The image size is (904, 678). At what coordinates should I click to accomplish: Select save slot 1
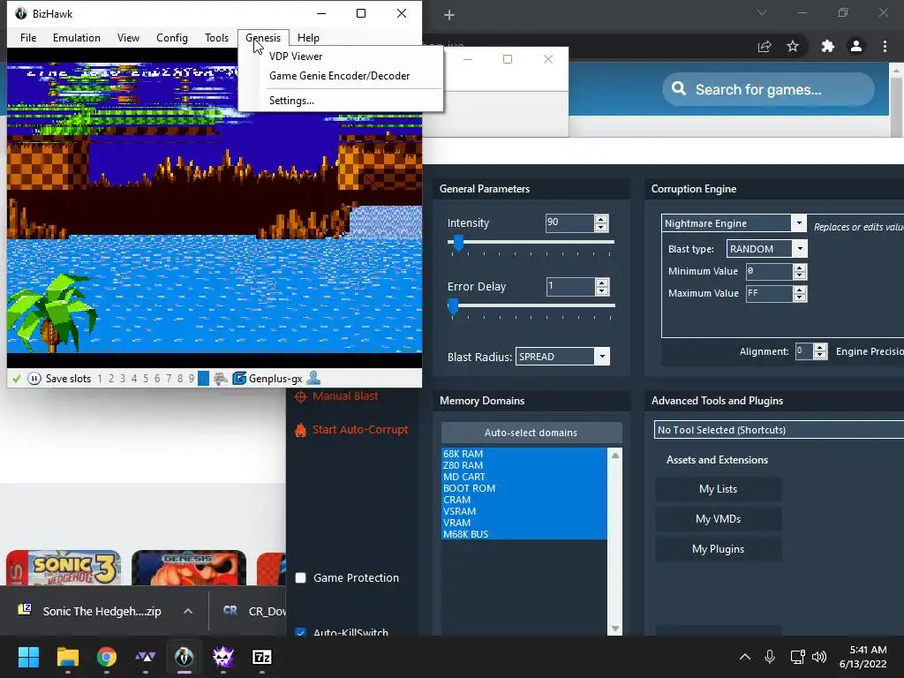tap(100, 378)
